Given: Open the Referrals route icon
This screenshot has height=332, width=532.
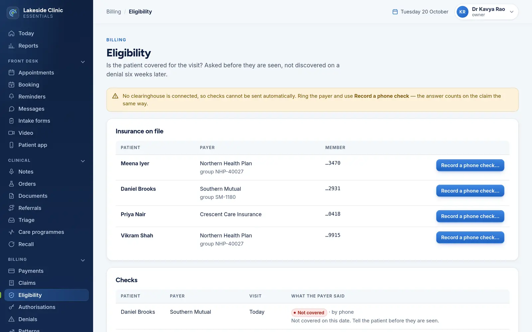Looking at the screenshot, I should (11, 208).
